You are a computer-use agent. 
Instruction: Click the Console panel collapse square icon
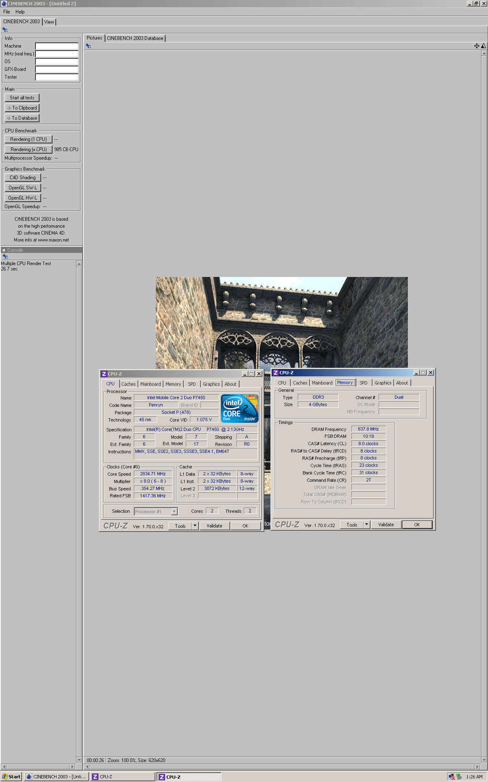pyautogui.click(x=4, y=250)
